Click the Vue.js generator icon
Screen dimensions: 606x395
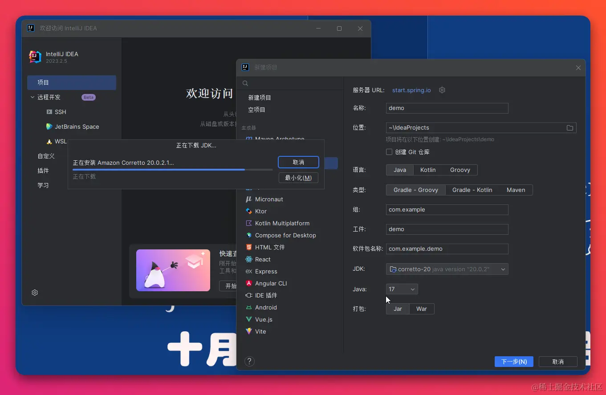click(249, 319)
